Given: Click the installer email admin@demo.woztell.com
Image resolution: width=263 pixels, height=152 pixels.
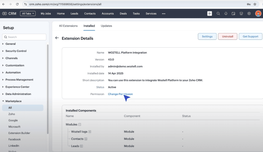Looking at the screenshot, I should tap(125, 66).
